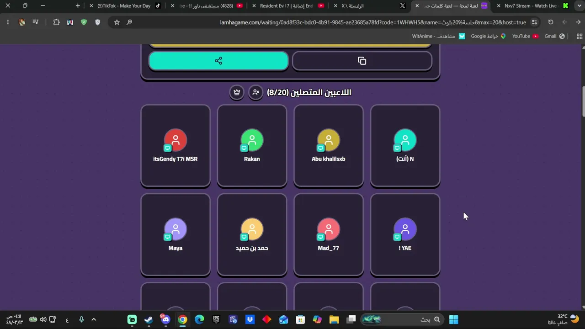Open Microsoft Edge from the taskbar

click(199, 319)
